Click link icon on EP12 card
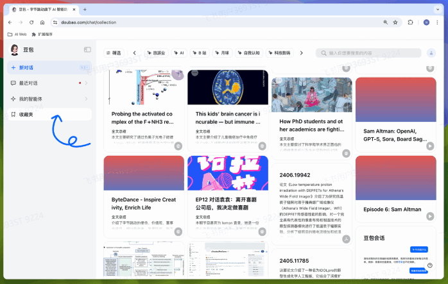This screenshot has width=448, height=284. tap(262, 232)
